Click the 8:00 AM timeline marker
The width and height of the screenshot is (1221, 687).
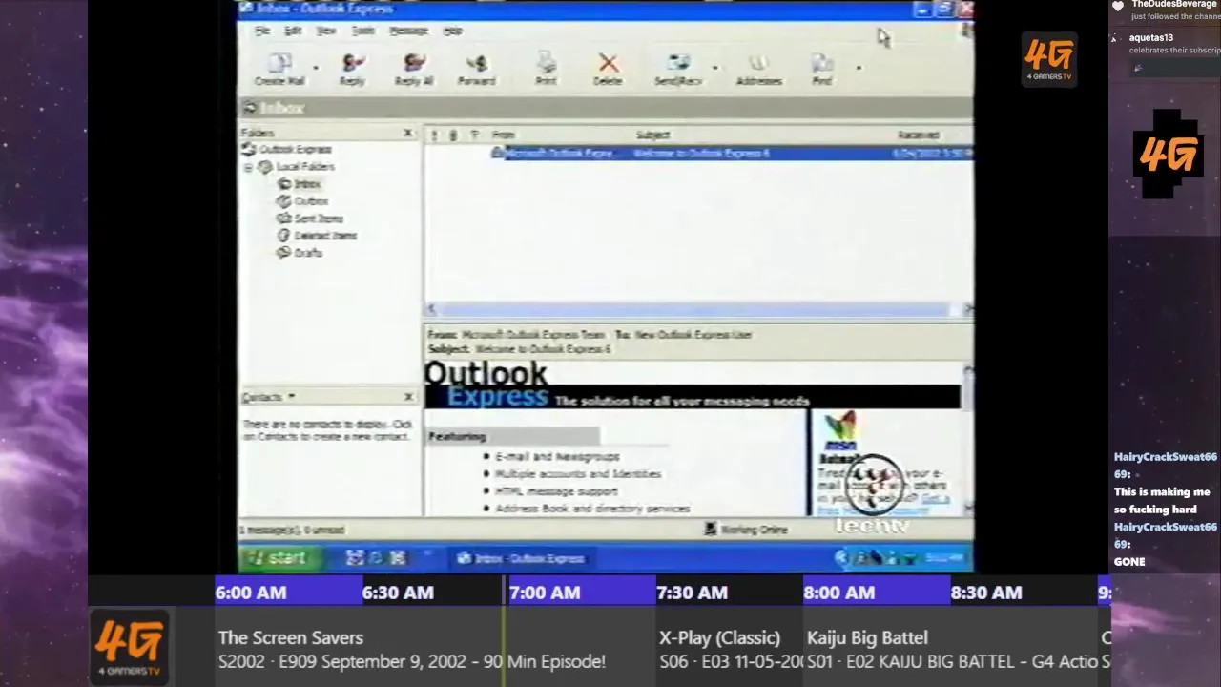point(839,593)
